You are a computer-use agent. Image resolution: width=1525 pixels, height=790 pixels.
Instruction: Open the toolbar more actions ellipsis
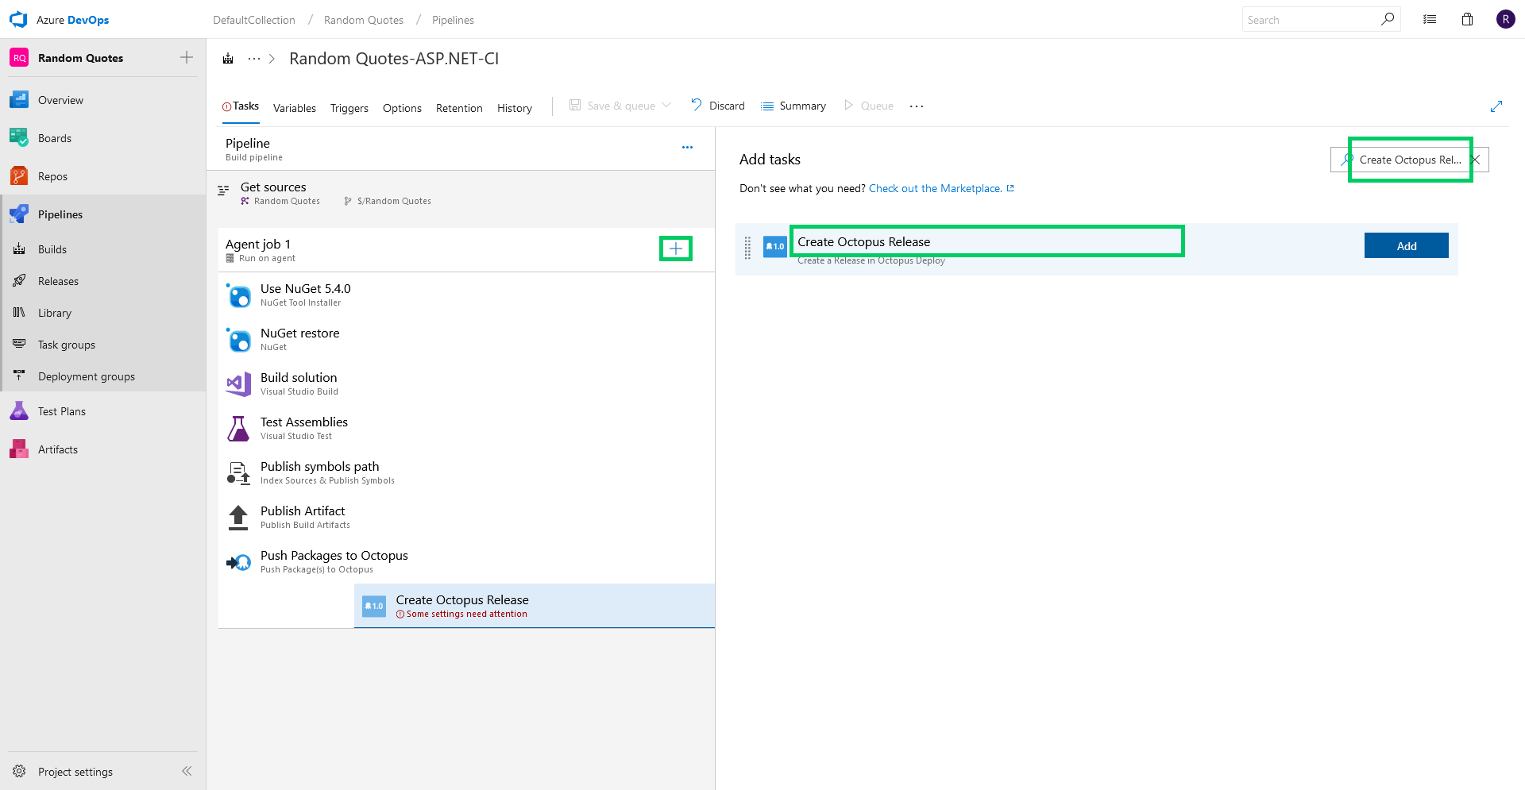coord(917,106)
